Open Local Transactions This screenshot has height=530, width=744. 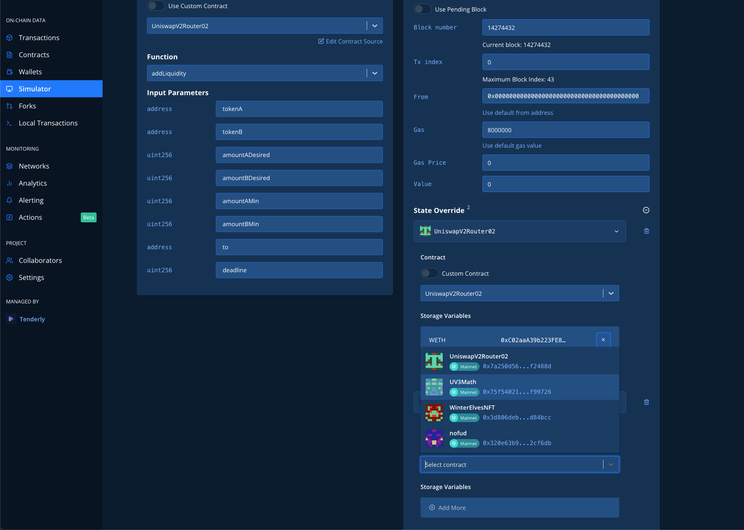click(51, 123)
